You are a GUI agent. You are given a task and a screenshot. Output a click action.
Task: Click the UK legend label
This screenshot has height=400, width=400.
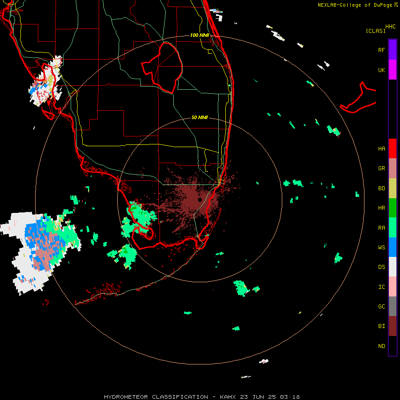click(x=381, y=70)
